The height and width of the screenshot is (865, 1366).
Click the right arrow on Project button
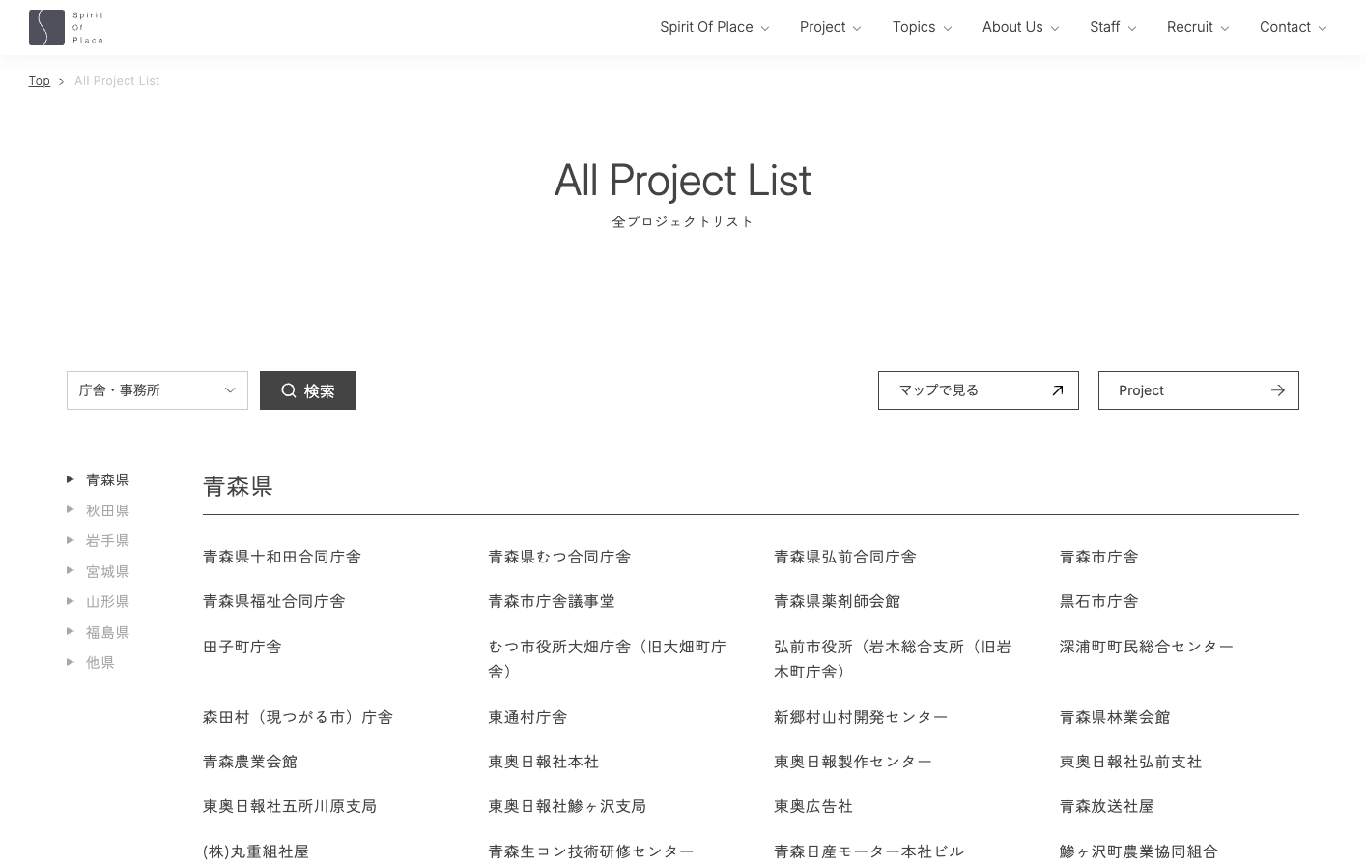[1277, 390]
